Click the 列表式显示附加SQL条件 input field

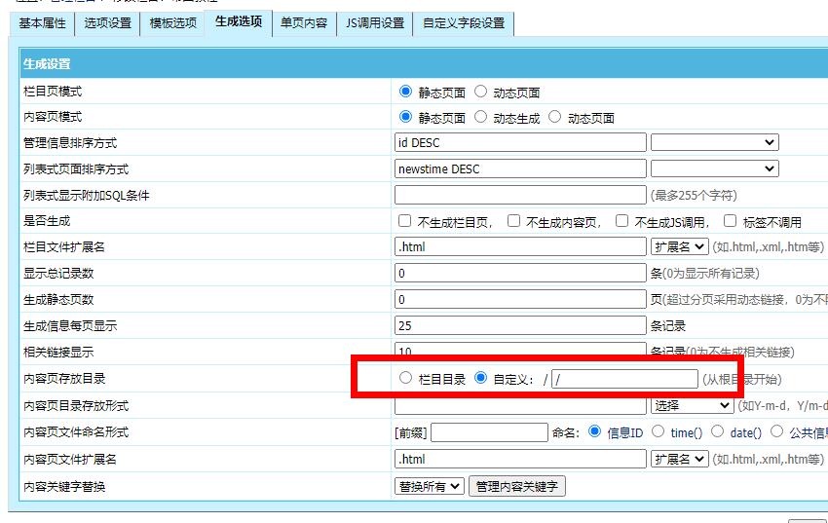[x=520, y=195]
